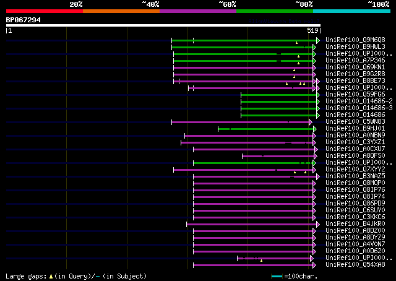Open hit UniRef100_A4V0N7
This screenshot has height=281, width=396.
pos(355,244)
